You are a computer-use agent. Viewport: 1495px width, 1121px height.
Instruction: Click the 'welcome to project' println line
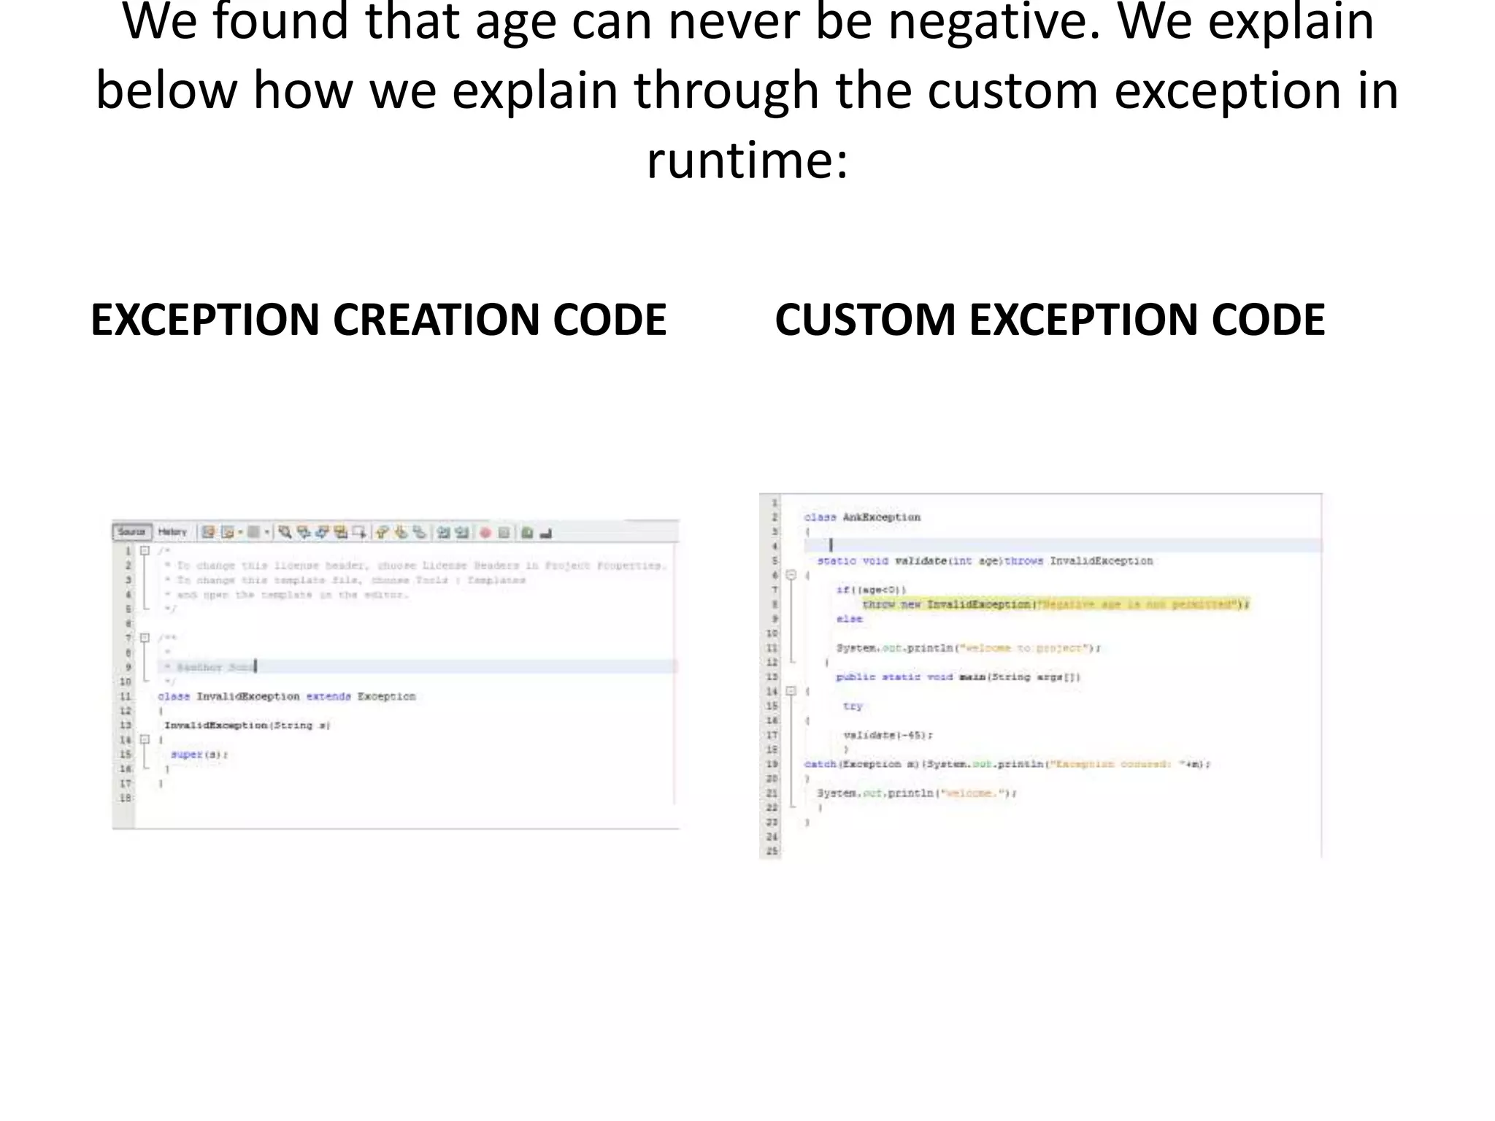[969, 647]
